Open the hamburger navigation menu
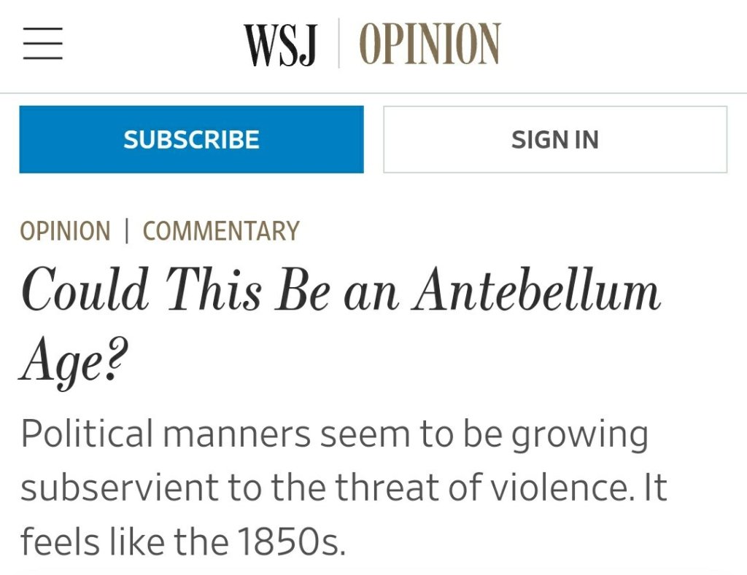 42,44
